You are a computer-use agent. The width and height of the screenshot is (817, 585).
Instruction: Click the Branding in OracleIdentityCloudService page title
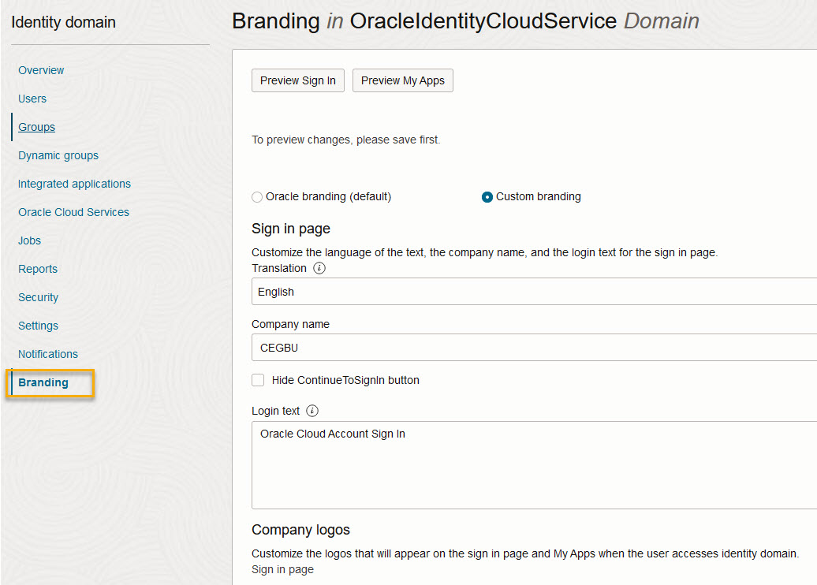(466, 21)
